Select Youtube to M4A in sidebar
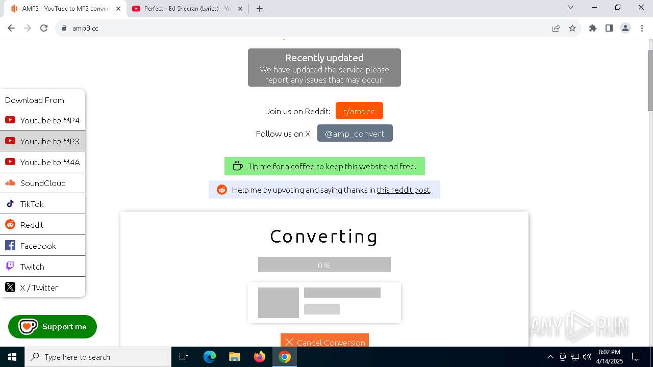 [x=42, y=162]
